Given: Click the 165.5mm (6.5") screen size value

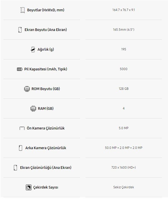Looking at the screenshot, I should click(x=124, y=30).
